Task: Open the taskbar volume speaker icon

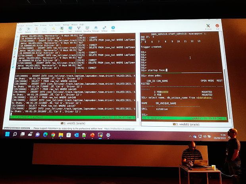Action: coord(205,137)
